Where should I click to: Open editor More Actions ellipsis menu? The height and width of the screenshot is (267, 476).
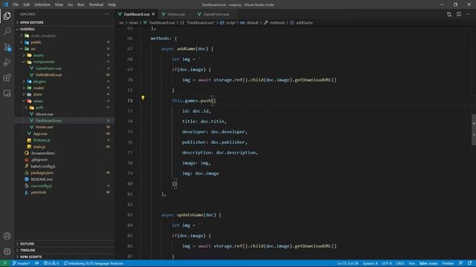pos(468,14)
